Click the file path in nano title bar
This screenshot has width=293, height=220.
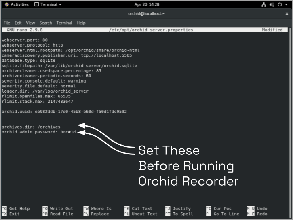tap(151, 30)
